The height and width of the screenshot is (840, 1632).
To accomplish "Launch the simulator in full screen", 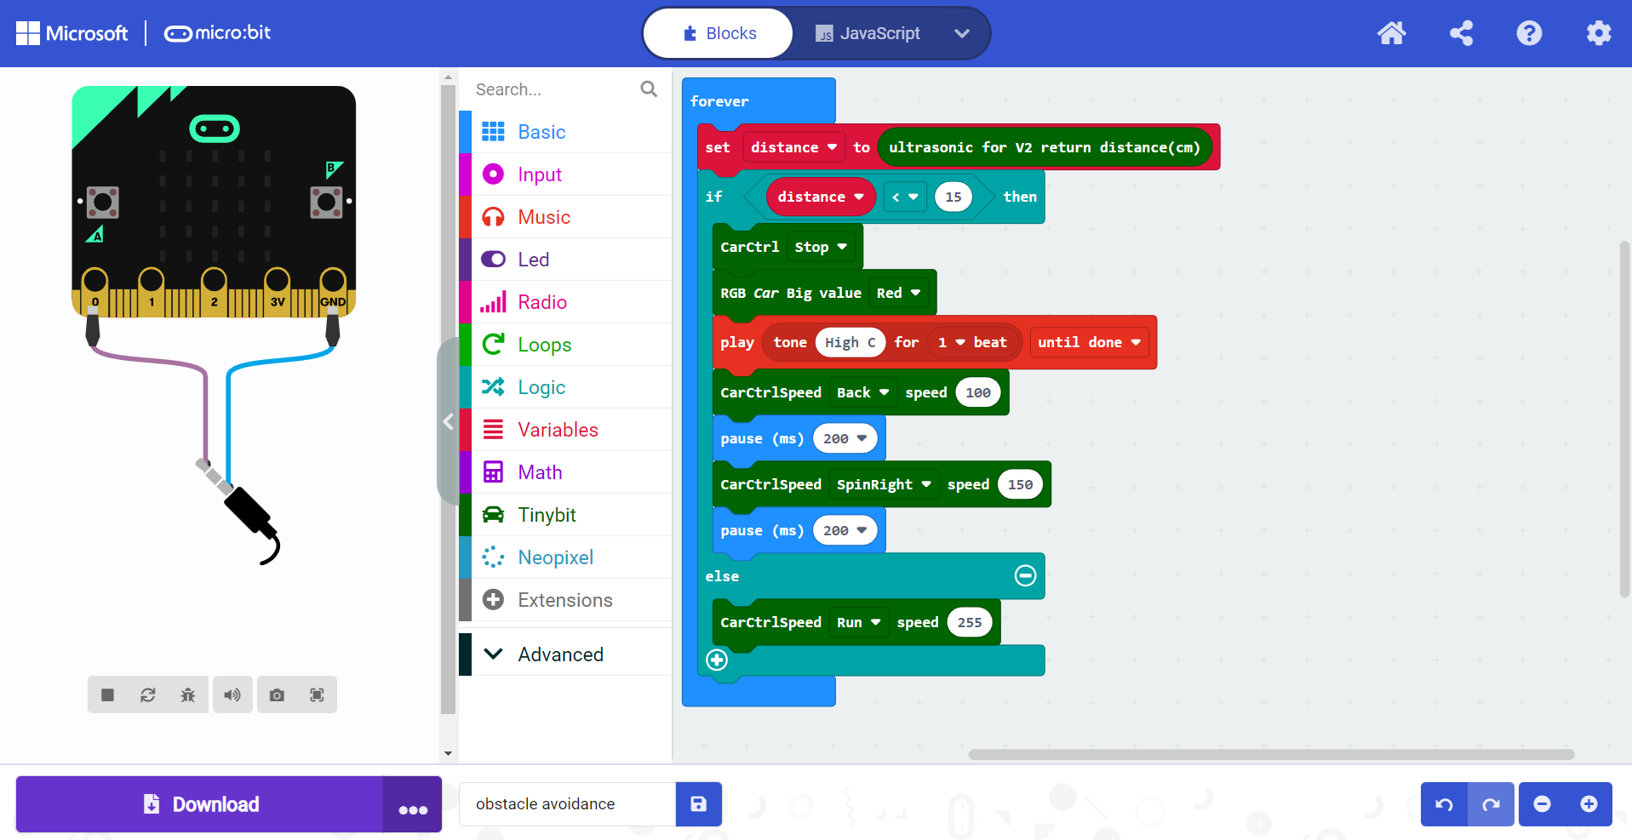I will (x=317, y=695).
